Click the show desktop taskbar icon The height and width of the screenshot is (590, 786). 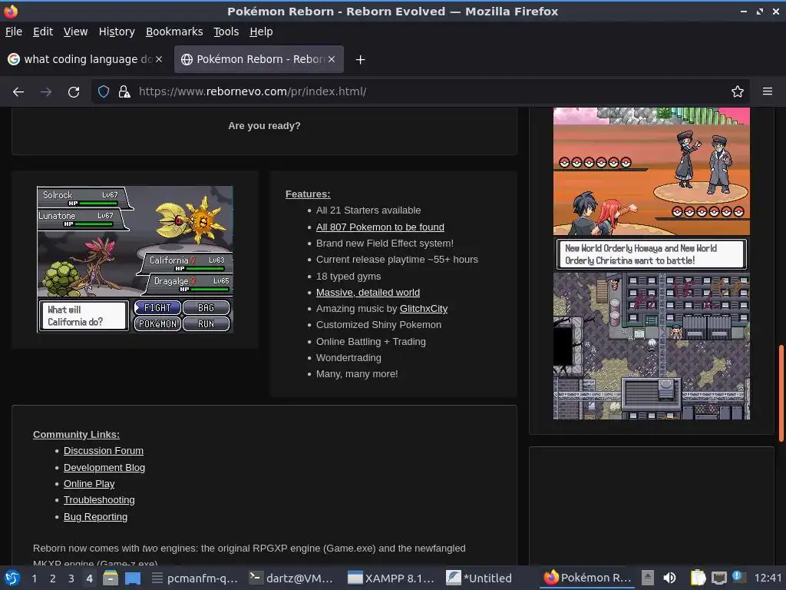click(x=133, y=578)
